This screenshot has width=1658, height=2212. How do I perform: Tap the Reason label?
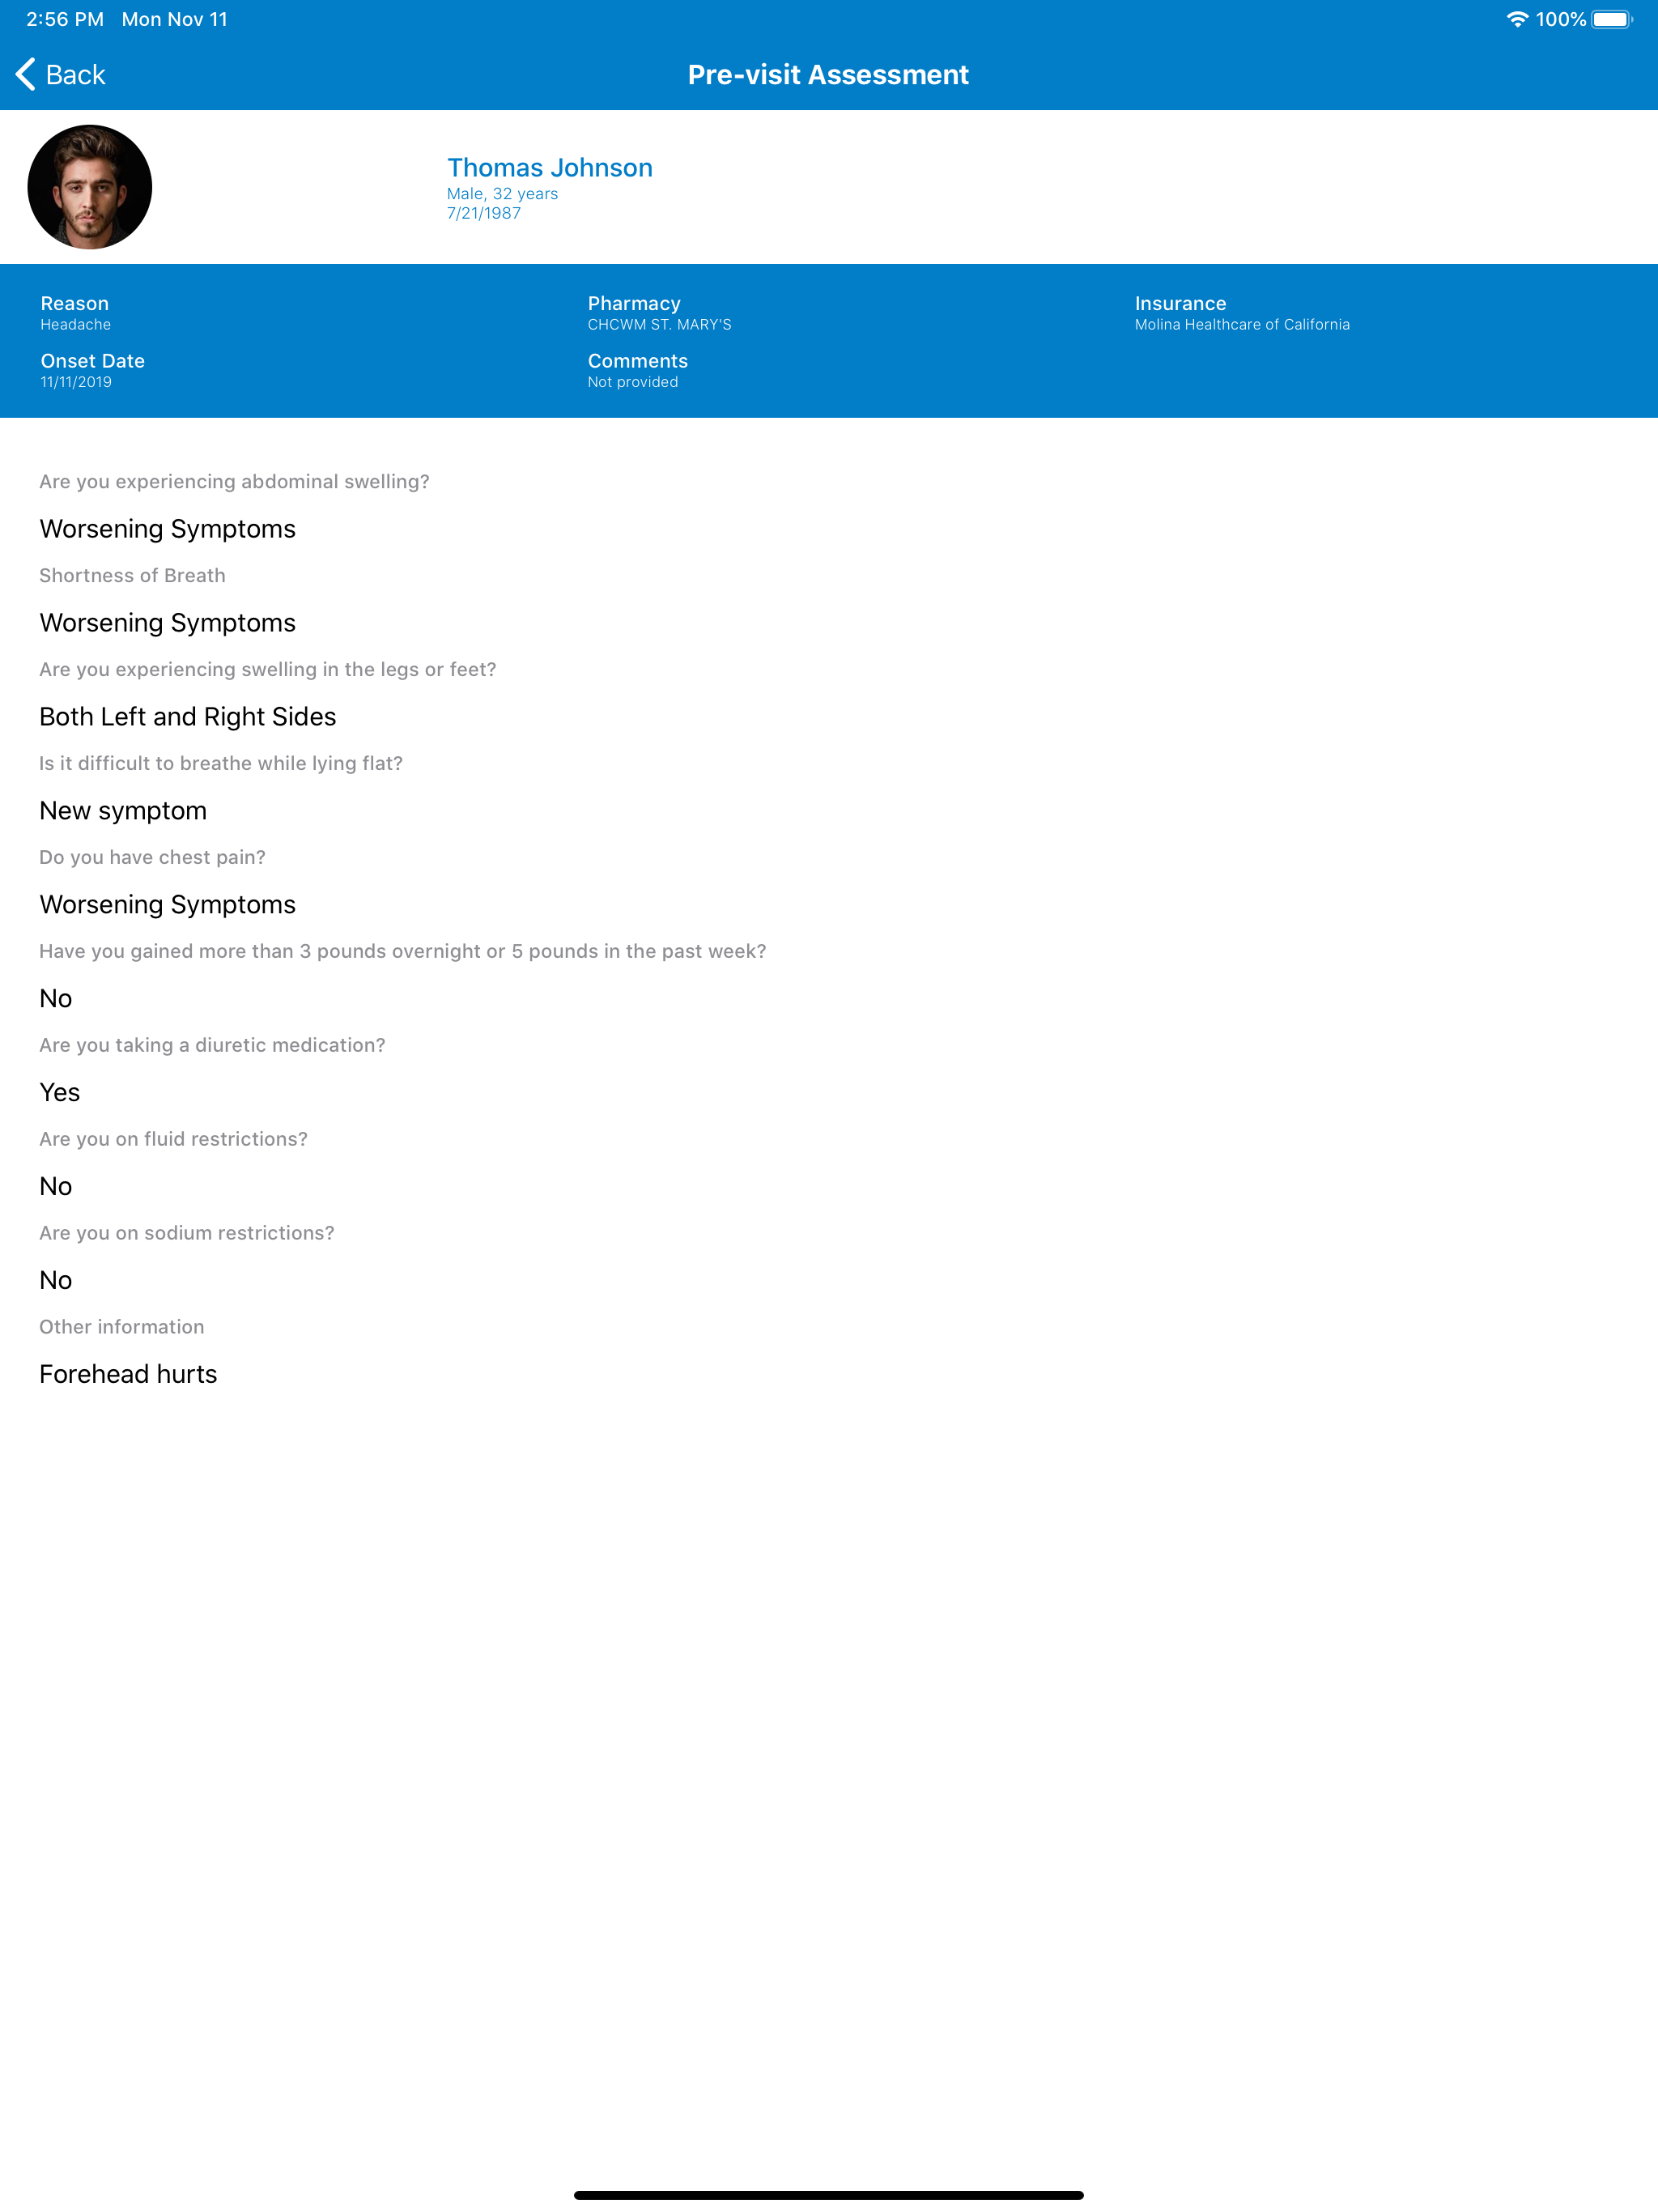75,303
